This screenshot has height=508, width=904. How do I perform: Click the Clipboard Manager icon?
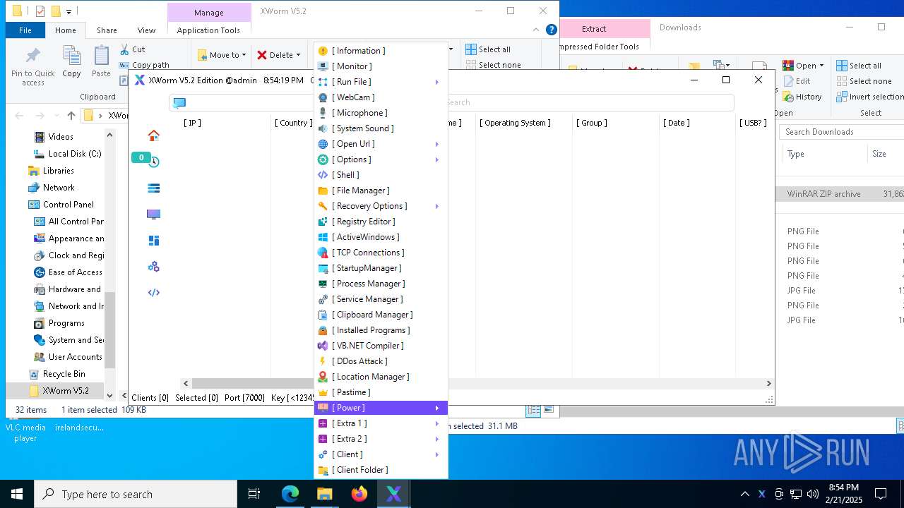tap(323, 315)
